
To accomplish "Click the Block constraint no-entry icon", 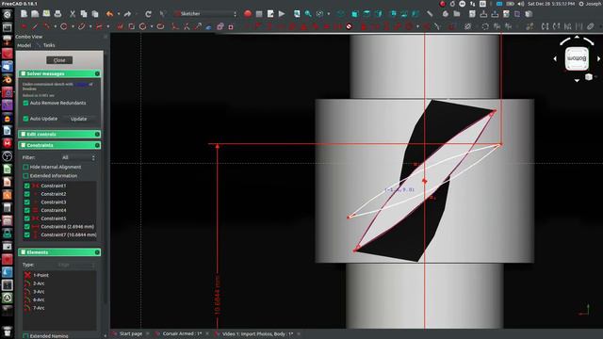I will tap(350, 26).
